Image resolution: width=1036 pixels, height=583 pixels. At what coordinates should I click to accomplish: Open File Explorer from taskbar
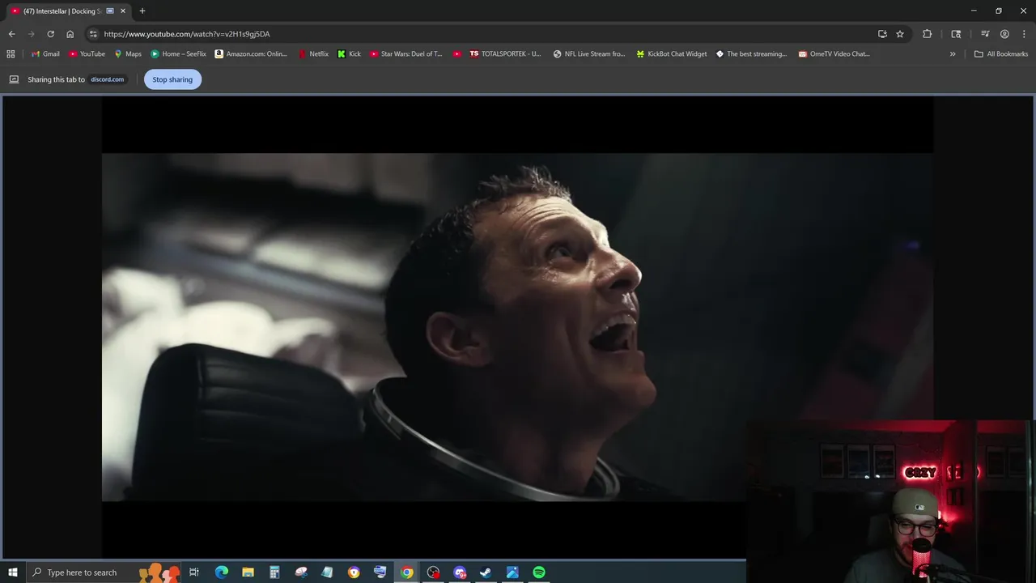point(248,572)
